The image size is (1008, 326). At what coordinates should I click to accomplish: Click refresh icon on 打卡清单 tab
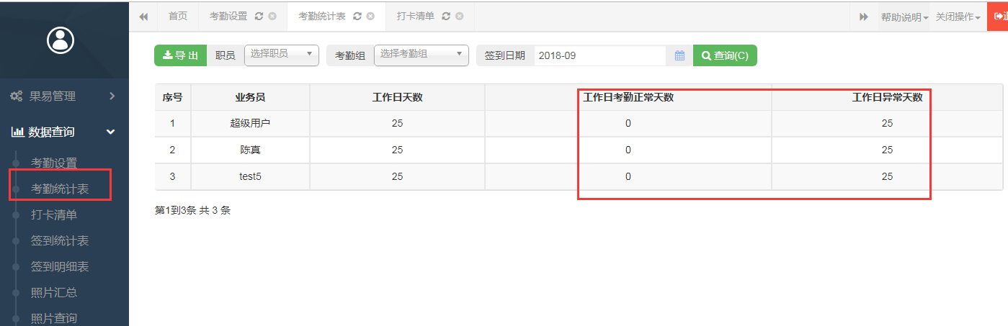coord(446,16)
